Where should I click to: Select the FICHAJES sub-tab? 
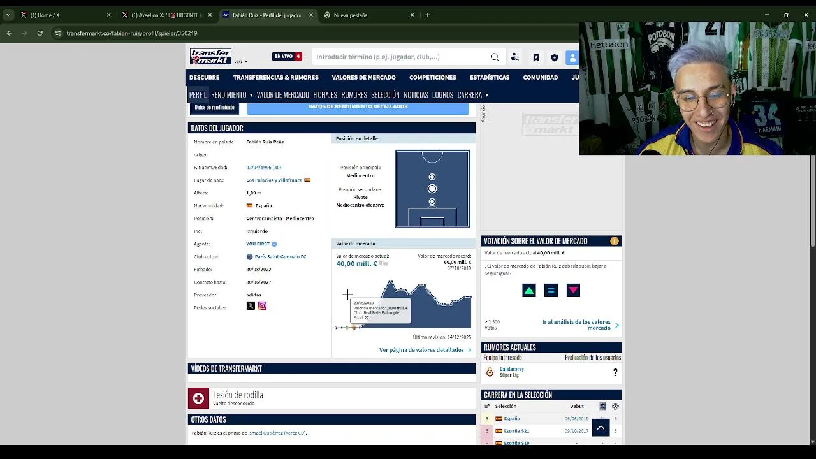coord(325,95)
